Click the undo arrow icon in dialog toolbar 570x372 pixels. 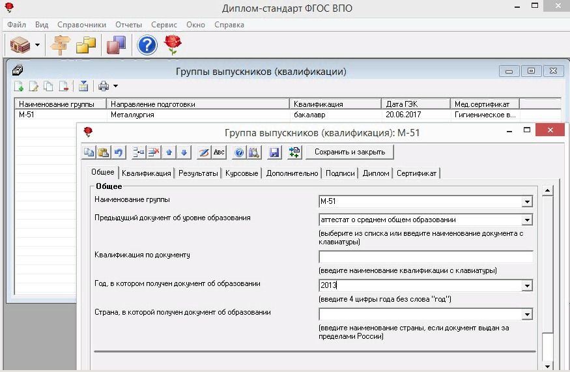pos(119,152)
